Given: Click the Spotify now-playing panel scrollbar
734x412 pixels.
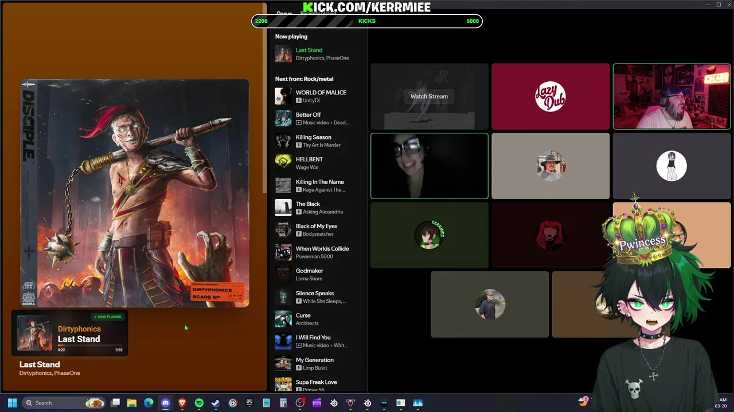Looking at the screenshot, I should point(265,97).
